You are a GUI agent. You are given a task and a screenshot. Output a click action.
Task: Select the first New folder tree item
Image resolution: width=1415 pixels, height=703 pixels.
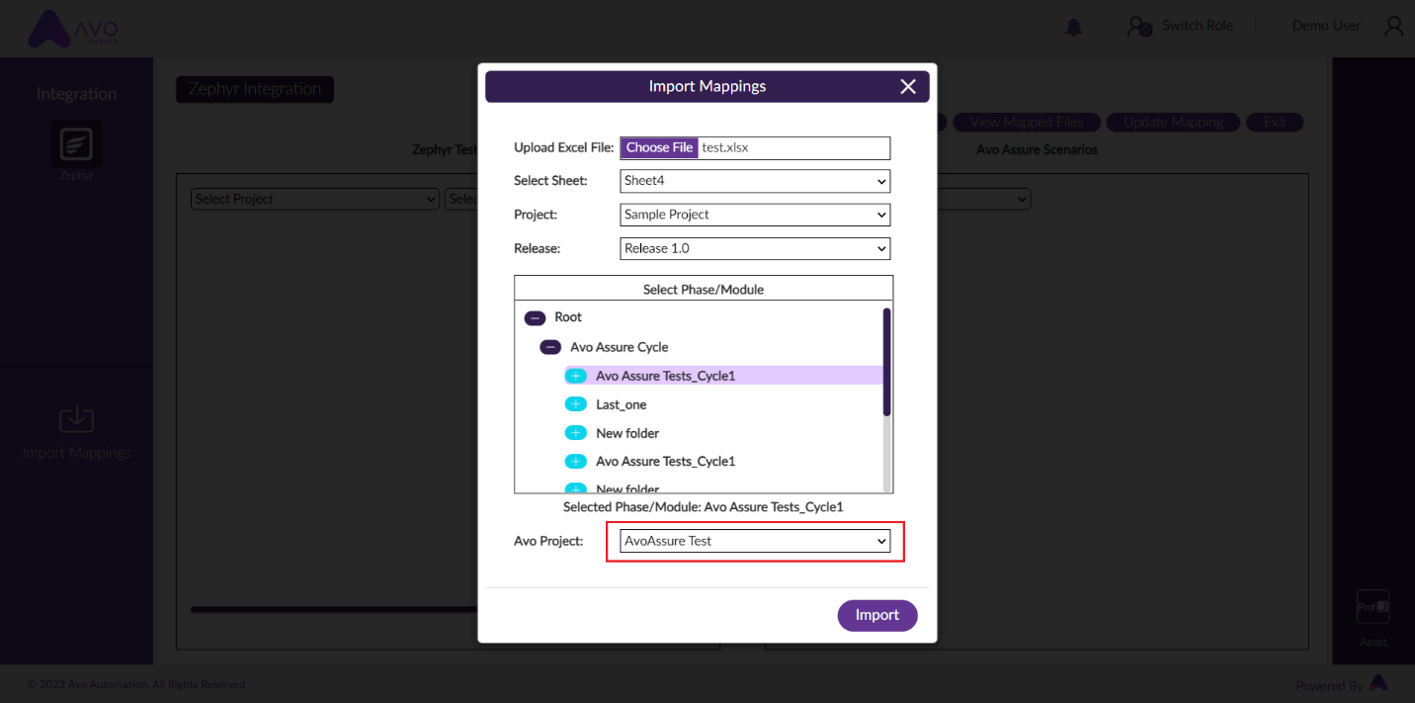click(627, 433)
